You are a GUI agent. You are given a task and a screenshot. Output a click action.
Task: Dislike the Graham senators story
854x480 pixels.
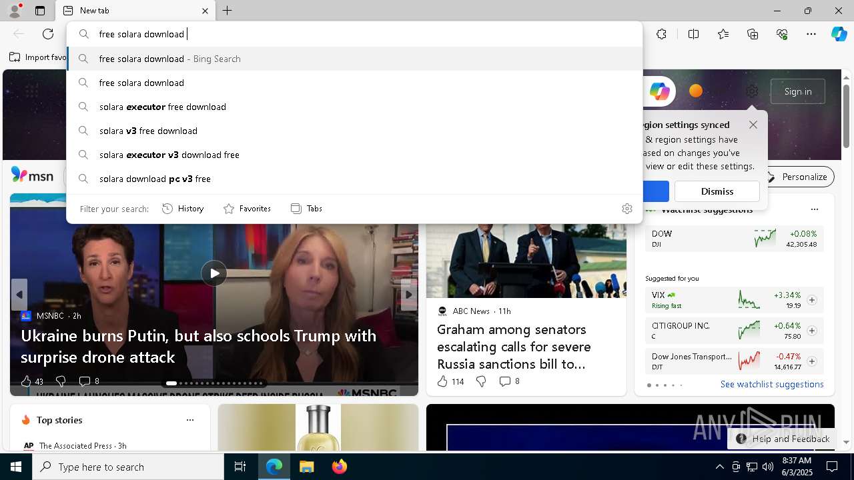point(480,381)
